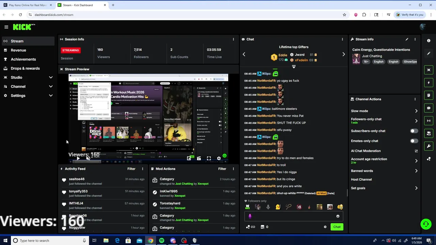Toggle activity feed lightning icon in right sidebar

tap(429, 82)
